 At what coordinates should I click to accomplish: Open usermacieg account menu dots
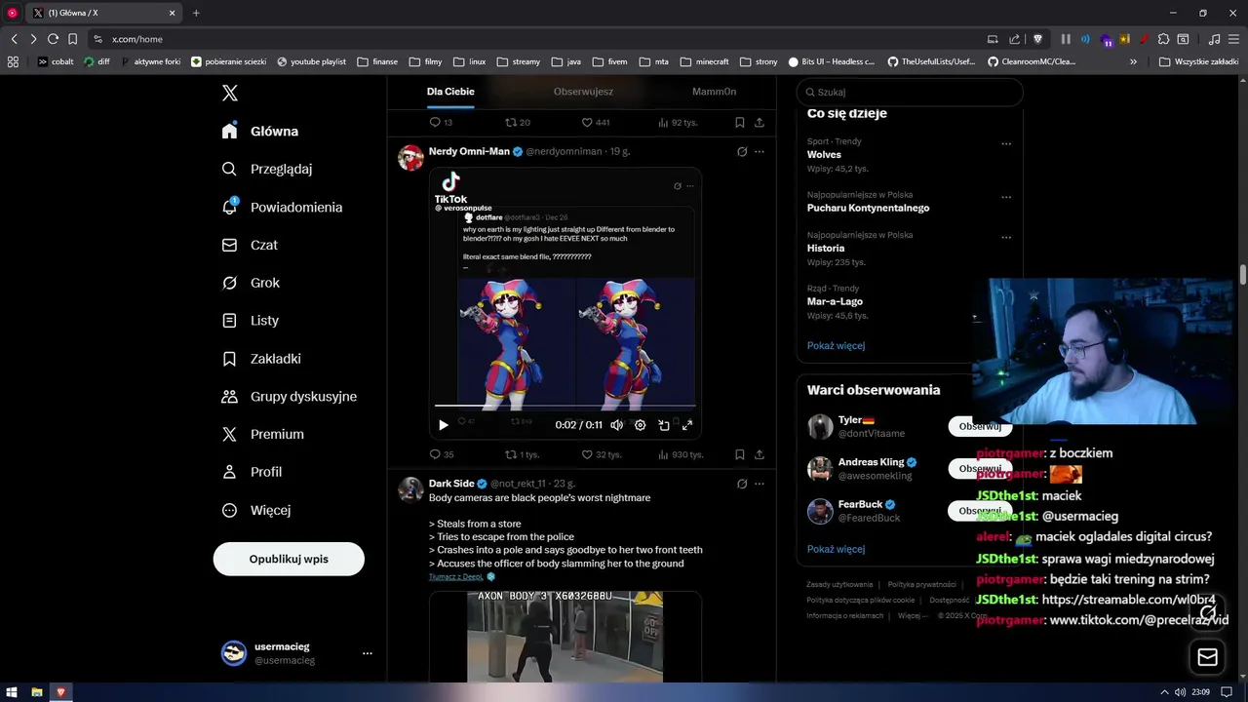click(x=368, y=653)
